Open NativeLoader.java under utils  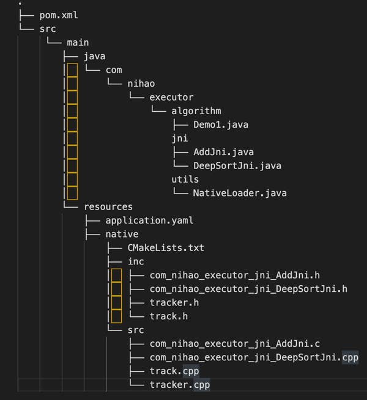pyautogui.click(x=240, y=193)
